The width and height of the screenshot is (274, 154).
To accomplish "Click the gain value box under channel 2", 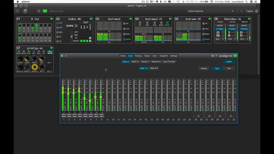I will [x=69, y=112].
